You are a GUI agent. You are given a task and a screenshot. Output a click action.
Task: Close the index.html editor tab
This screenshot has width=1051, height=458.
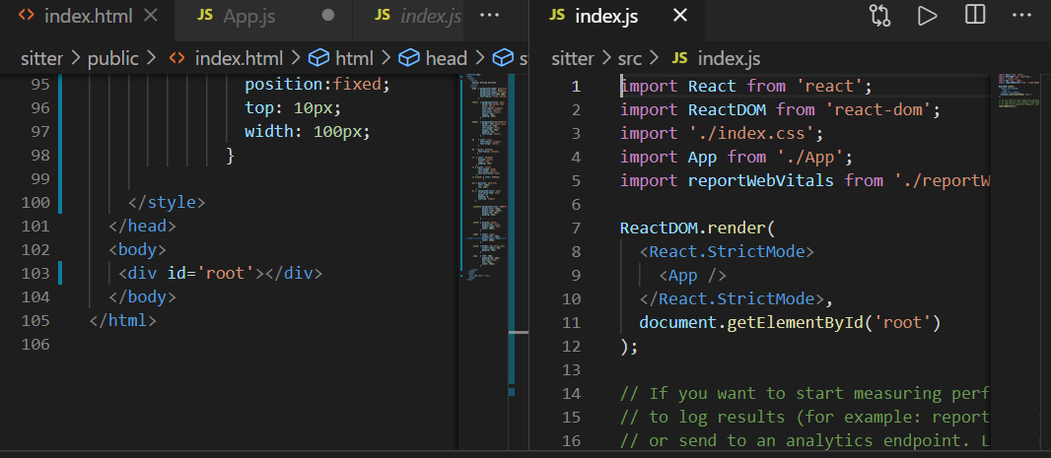(150, 16)
